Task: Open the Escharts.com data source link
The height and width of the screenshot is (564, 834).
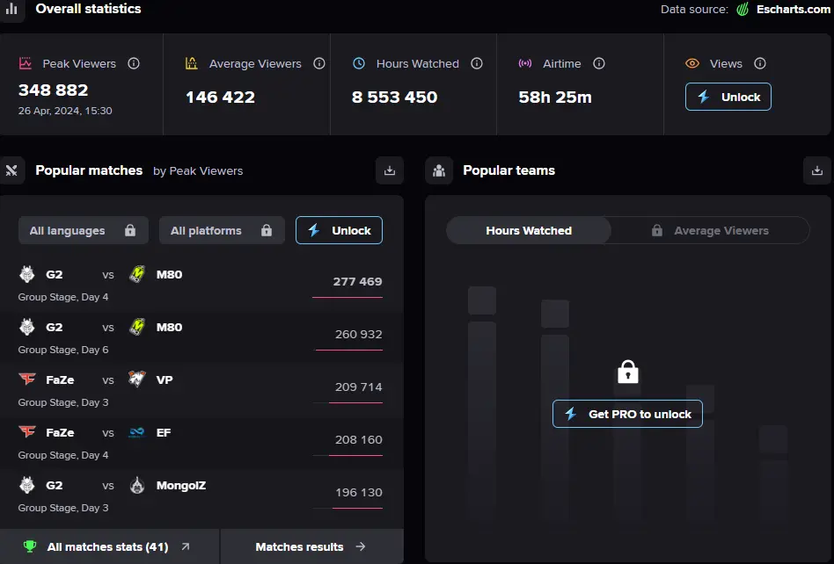Action: pos(793,10)
